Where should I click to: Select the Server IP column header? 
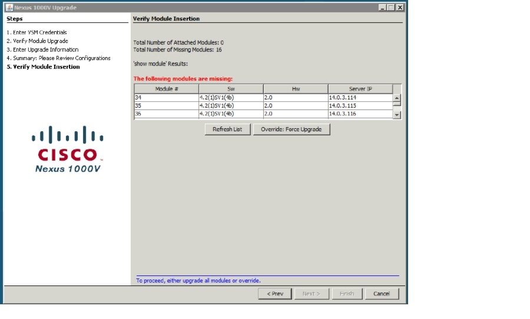360,89
